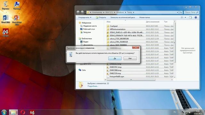Choose Записать на оптический диск

pos(122,17)
